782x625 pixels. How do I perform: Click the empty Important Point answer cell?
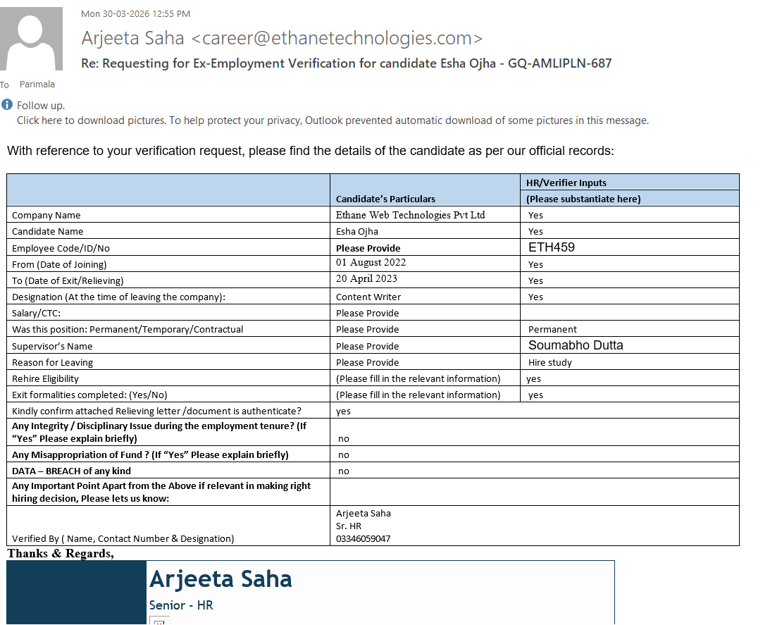tap(535, 493)
